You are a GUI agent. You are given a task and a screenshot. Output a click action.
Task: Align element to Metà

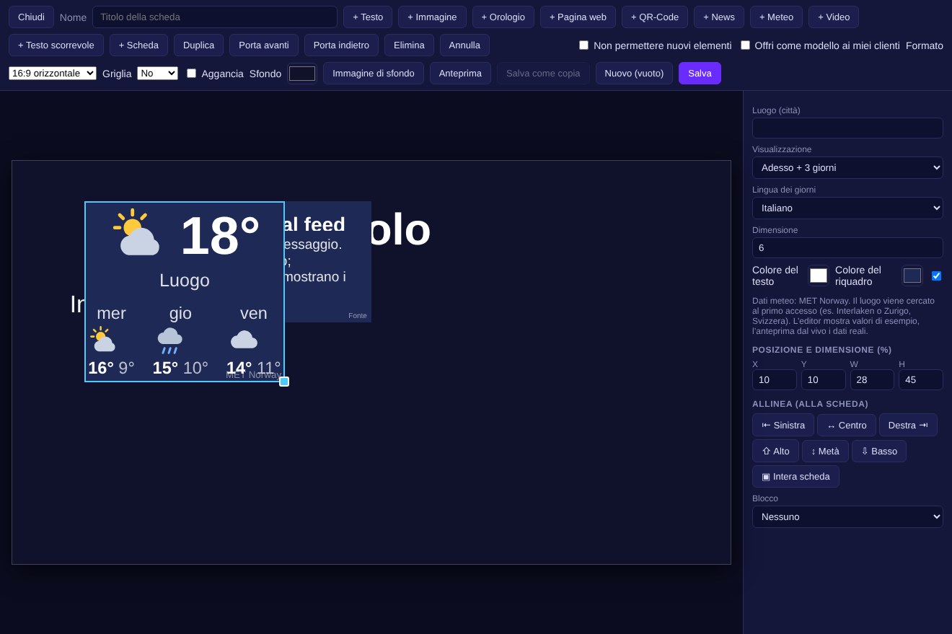pos(825,451)
